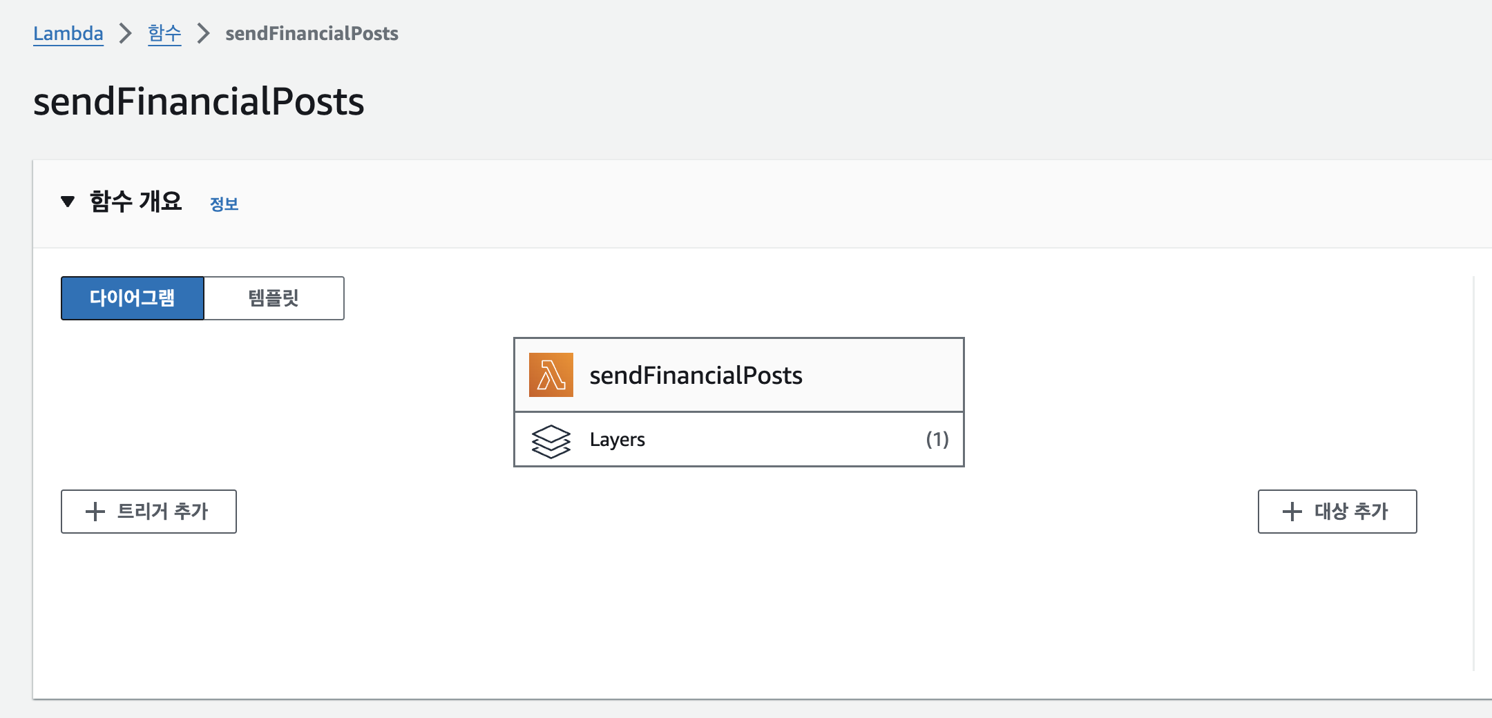Click the 함수 개요 section title
Image resolution: width=1492 pixels, height=718 pixels.
click(x=135, y=202)
